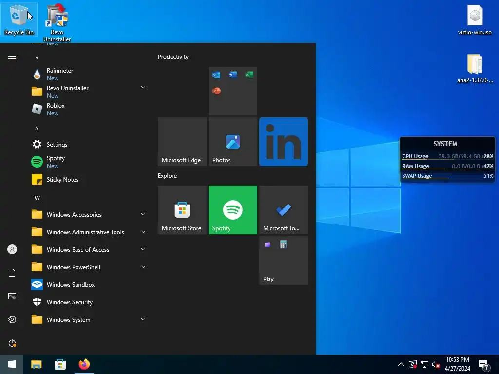Open Excel icon in Office tile folder
The height and width of the screenshot is (374, 499).
point(249,75)
